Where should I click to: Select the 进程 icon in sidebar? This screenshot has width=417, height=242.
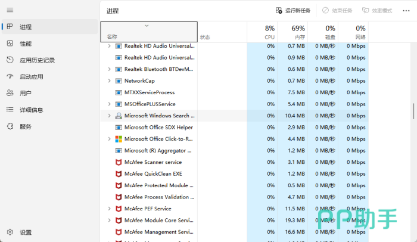[10, 27]
